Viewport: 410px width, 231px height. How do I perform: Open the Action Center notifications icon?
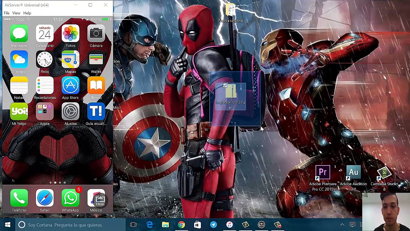click(352, 225)
